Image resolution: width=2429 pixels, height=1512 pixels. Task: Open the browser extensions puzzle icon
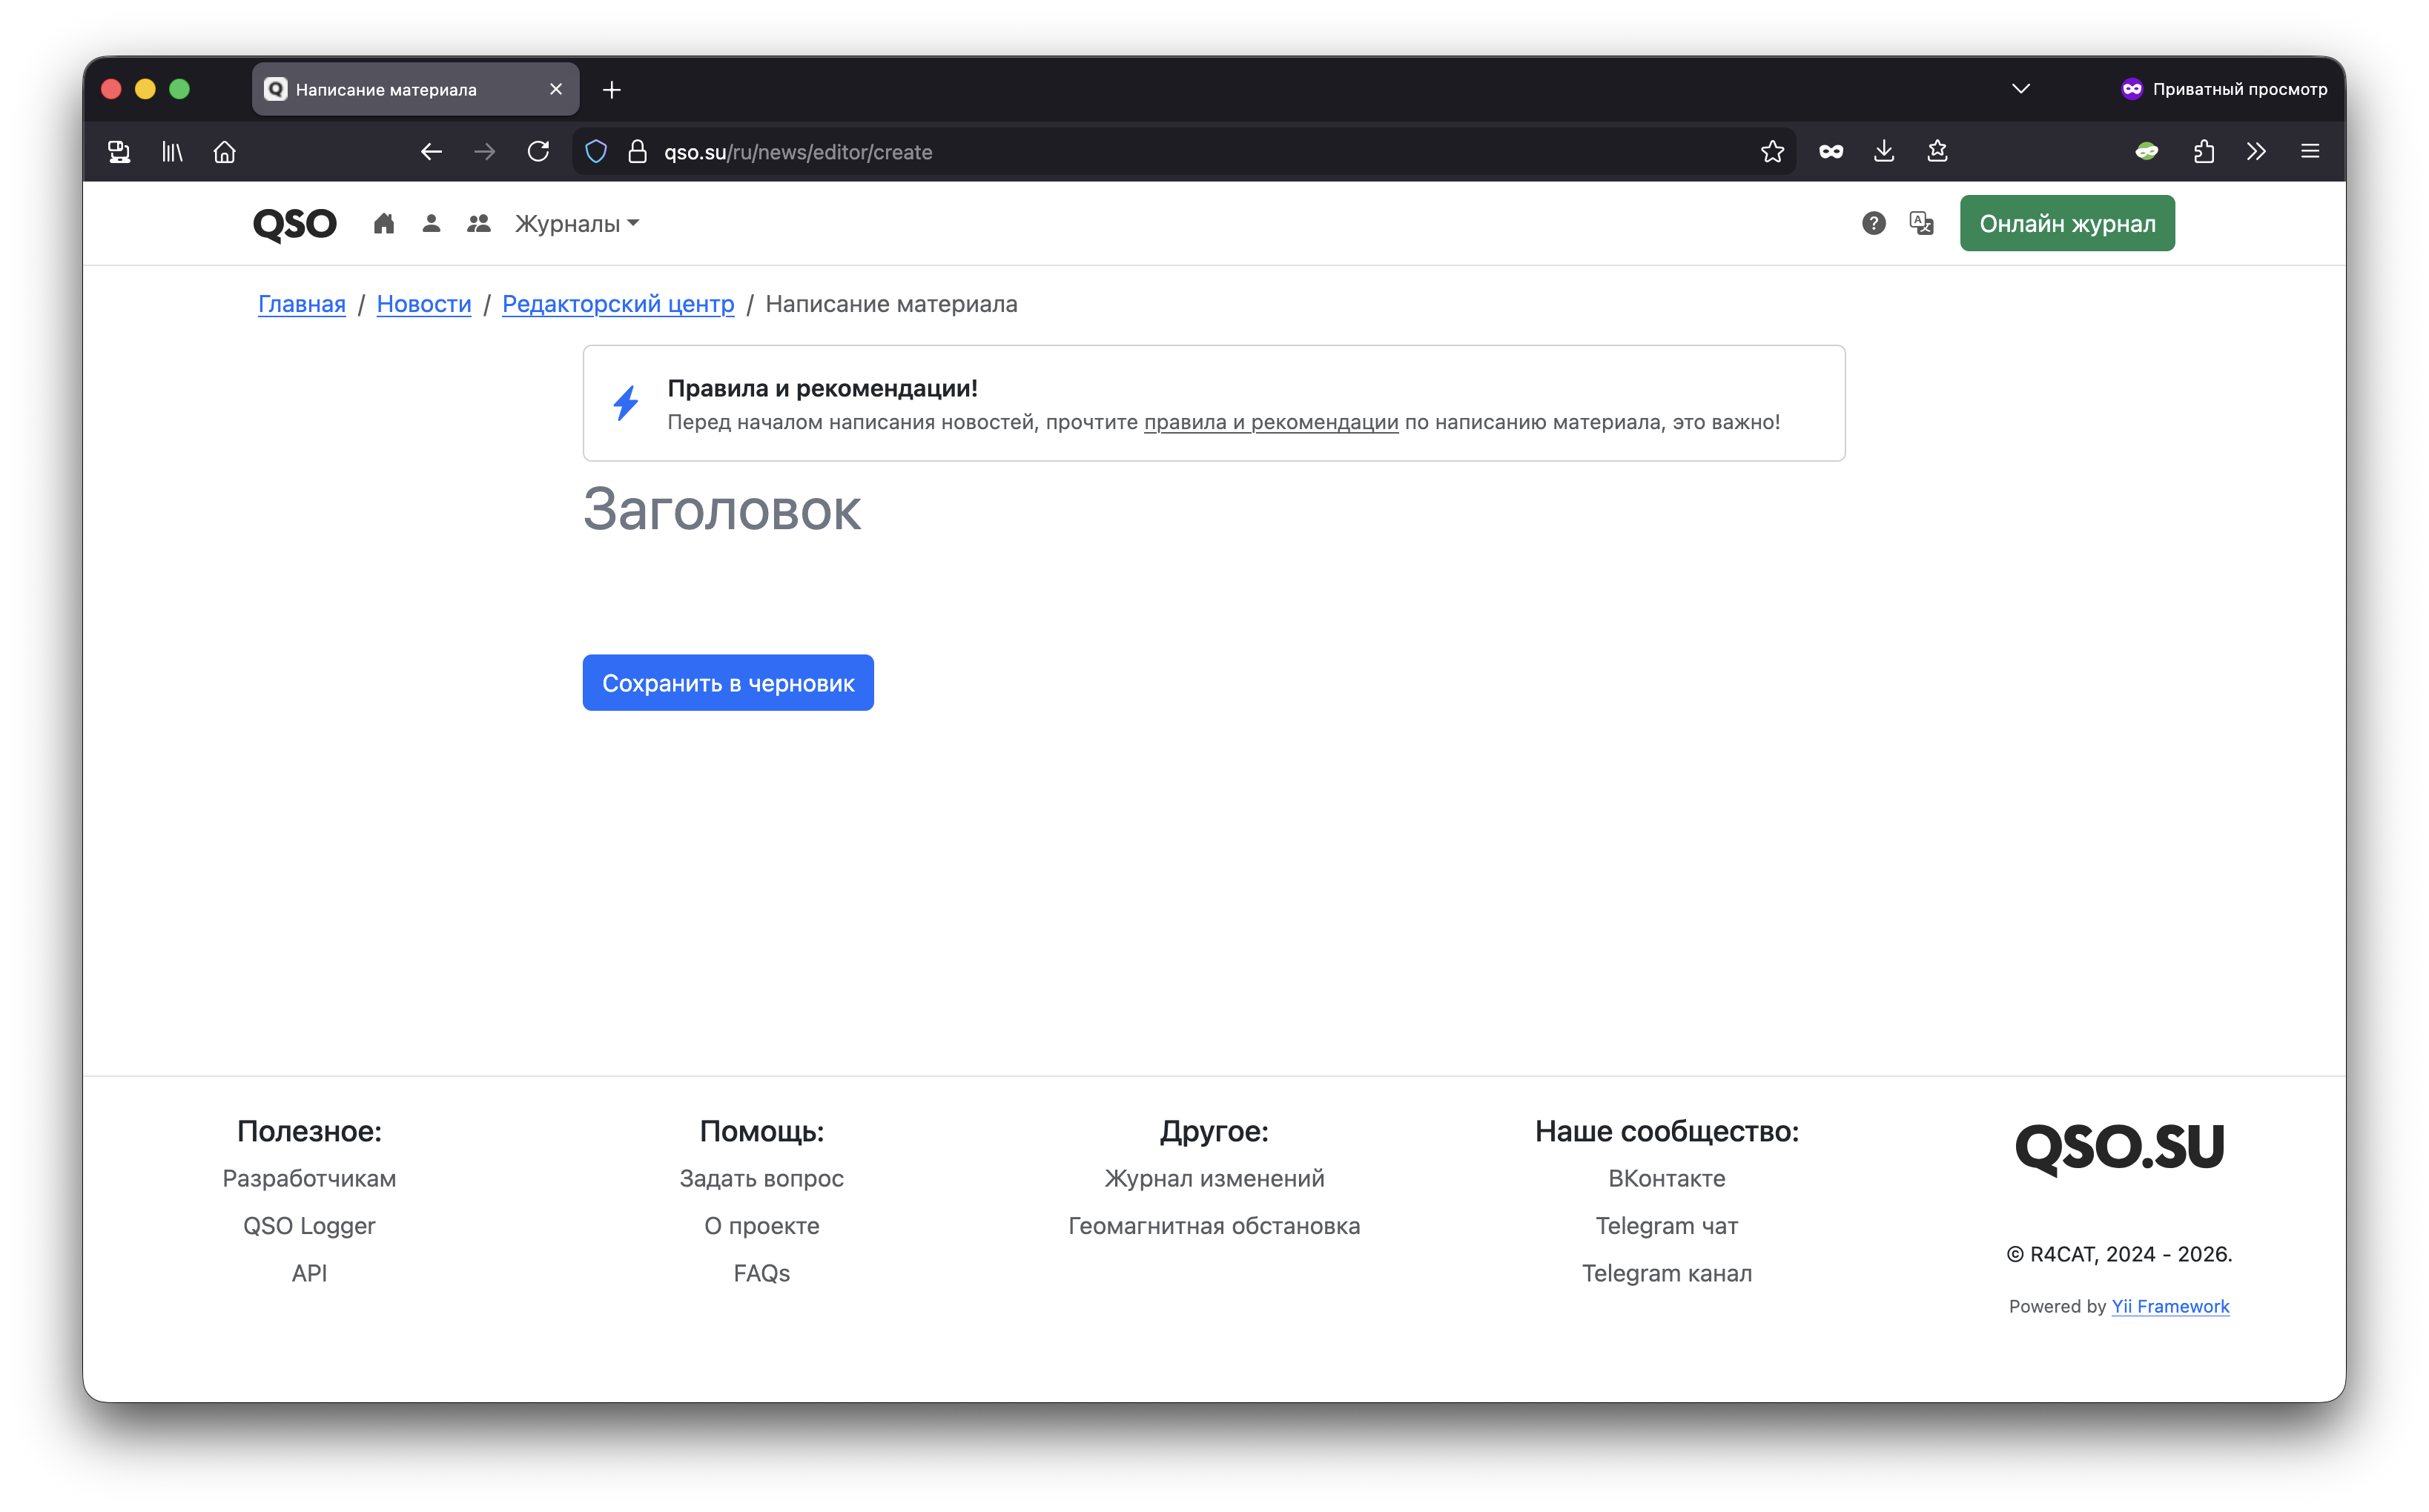point(2203,151)
